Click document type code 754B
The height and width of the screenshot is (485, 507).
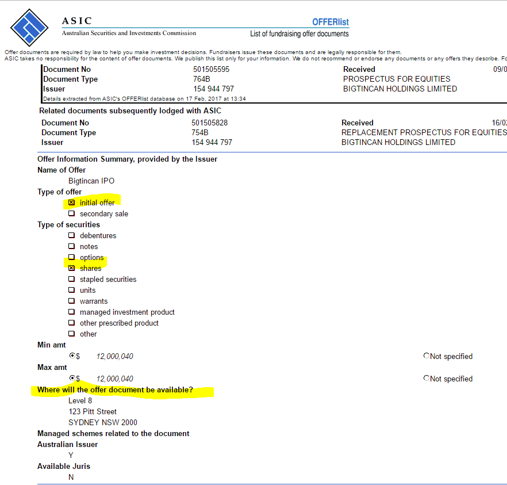point(200,132)
